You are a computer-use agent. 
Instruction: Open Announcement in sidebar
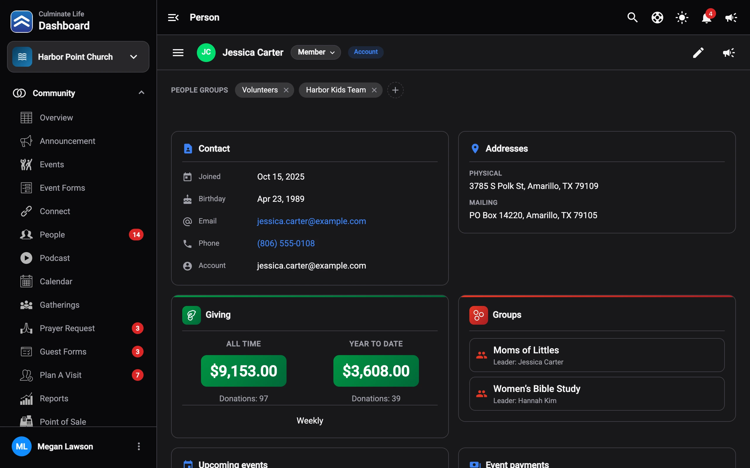[78, 141]
